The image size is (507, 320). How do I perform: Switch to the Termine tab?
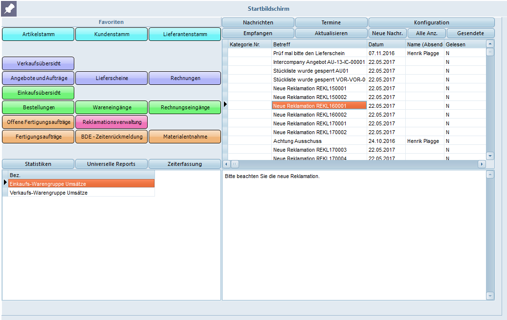tap(331, 22)
